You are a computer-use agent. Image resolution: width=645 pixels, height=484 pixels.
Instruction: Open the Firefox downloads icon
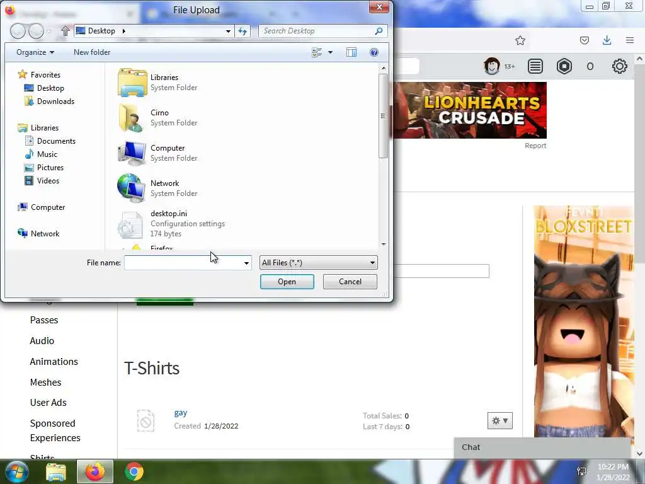tap(607, 40)
